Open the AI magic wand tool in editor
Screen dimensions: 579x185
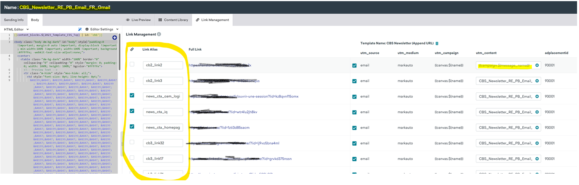80,29
